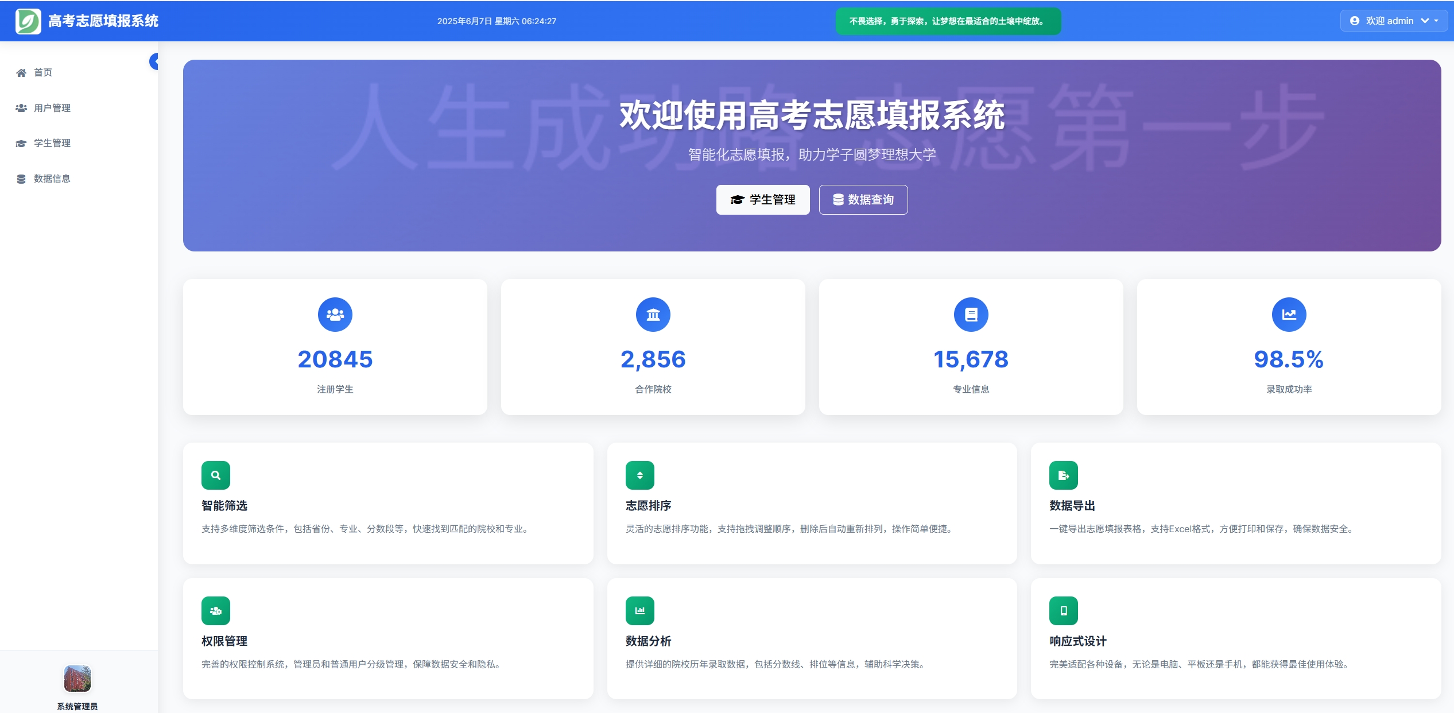Go to 数据信息 in the sidebar
Screen dimensions: 1454x713
point(52,179)
